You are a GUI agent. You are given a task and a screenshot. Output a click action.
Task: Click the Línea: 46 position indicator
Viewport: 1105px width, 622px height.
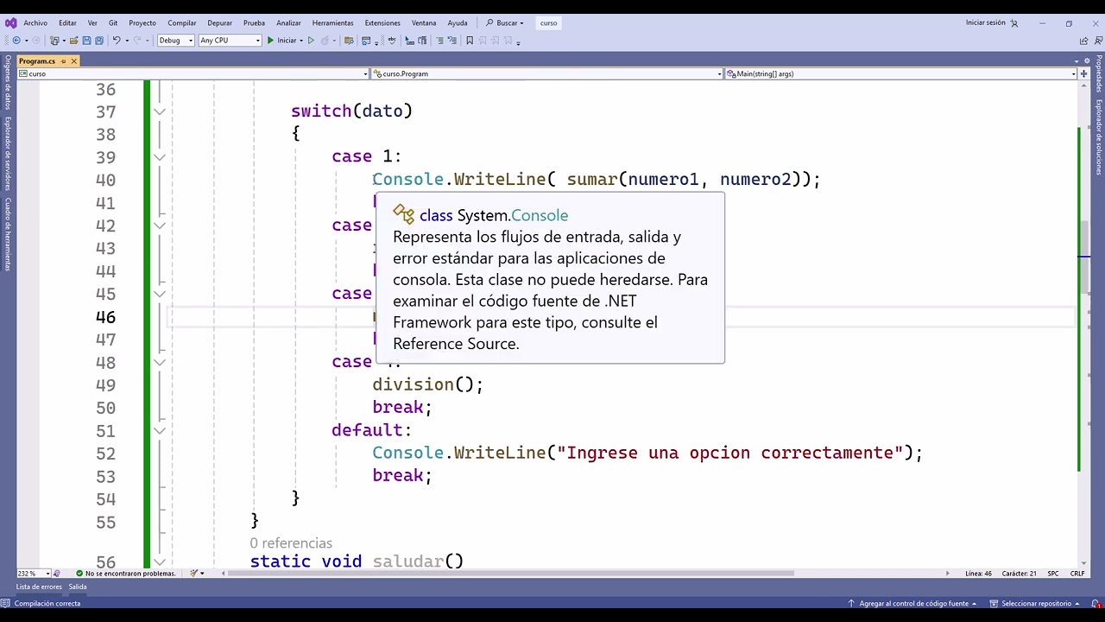click(979, 574)
